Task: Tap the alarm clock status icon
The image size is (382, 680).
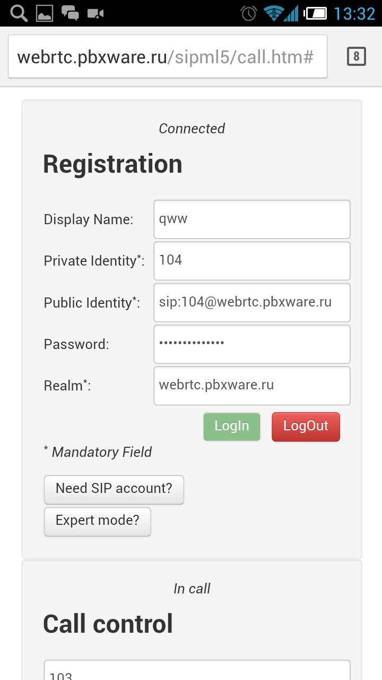Action: pos(249,13)
